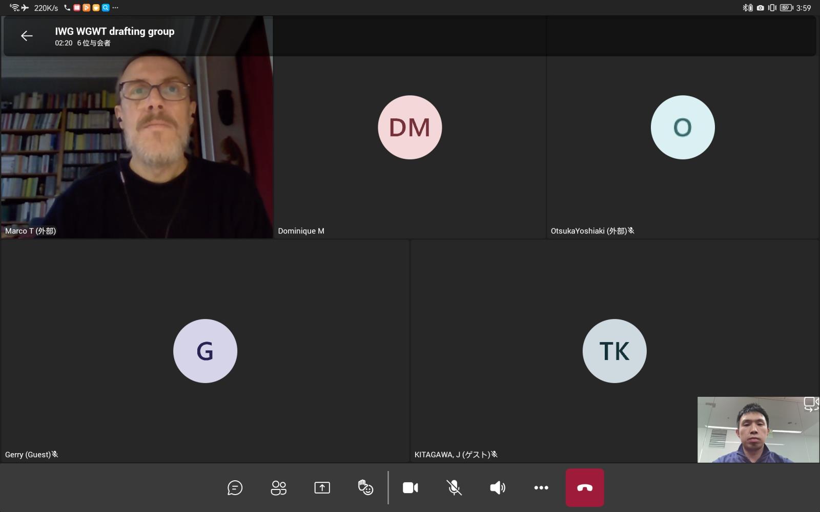Open the IWG WGWT drafting group title

click(x=115, y=31)
